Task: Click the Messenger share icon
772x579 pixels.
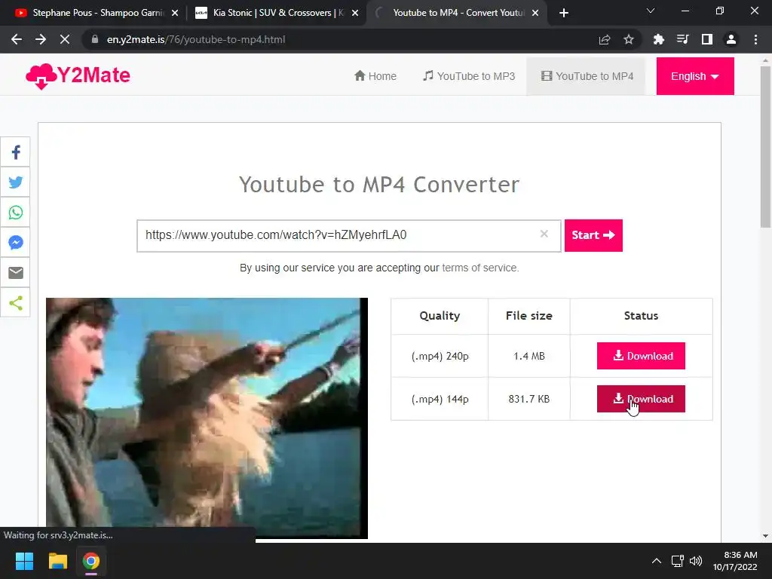Action: tap(15, 242)
